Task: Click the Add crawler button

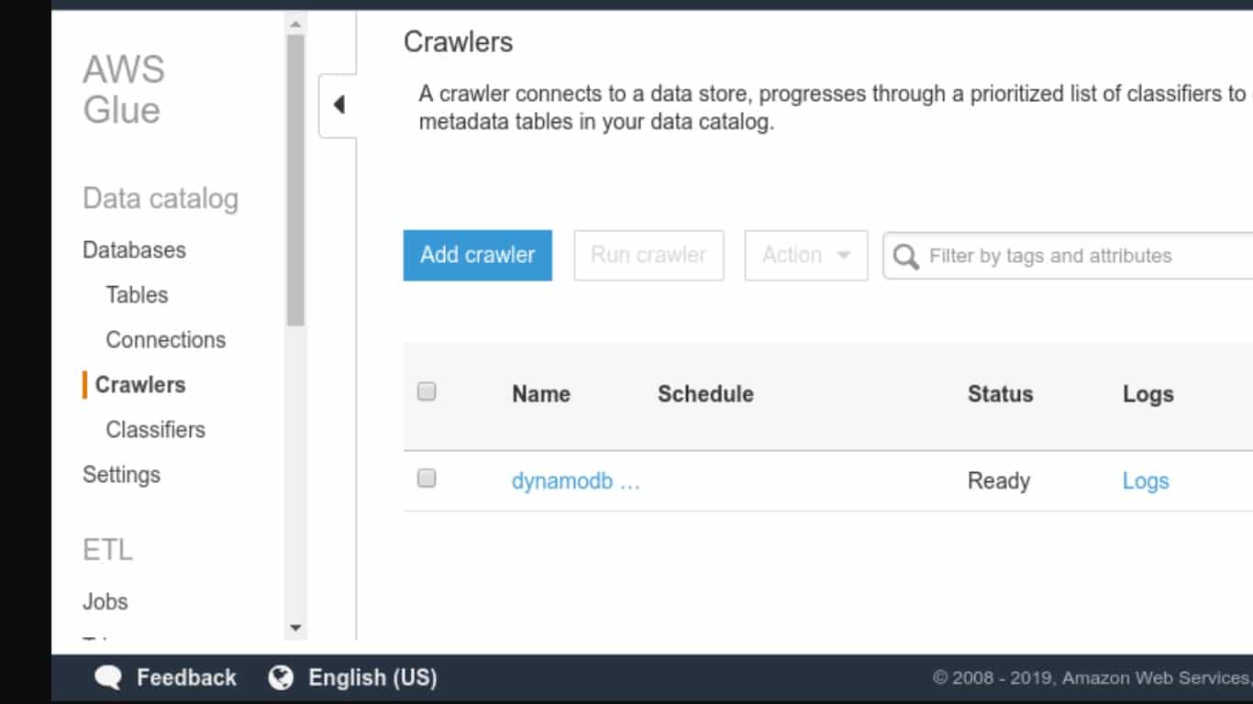Action: coord(477,256)
